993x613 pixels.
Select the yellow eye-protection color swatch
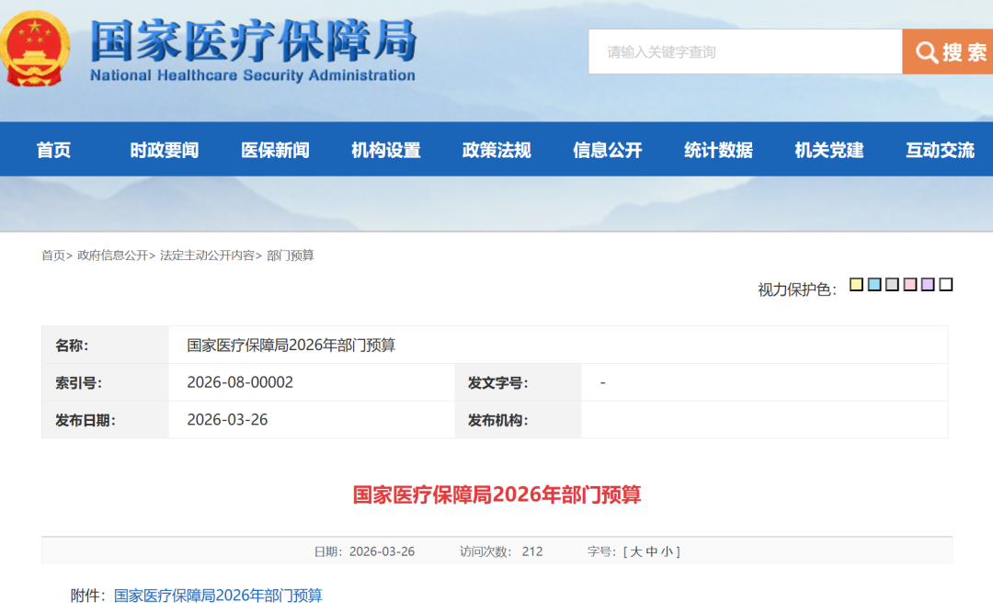click(x=856, y=285)
